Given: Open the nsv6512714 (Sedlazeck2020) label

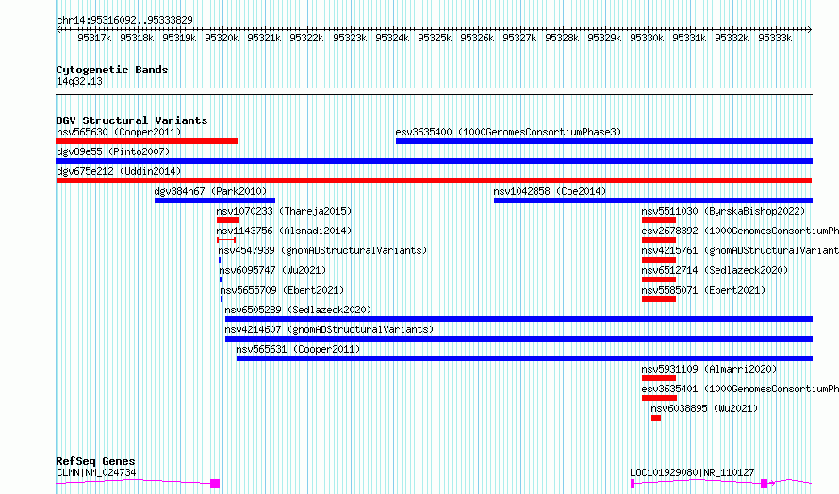Looking at the screenshot, I should tap(715, 270).
